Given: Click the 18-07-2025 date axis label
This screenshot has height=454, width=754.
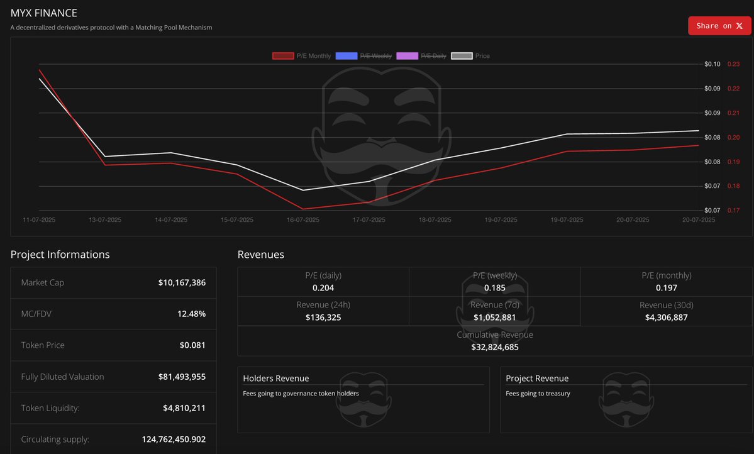Looking at the screenshot, I should pos(435,220).
